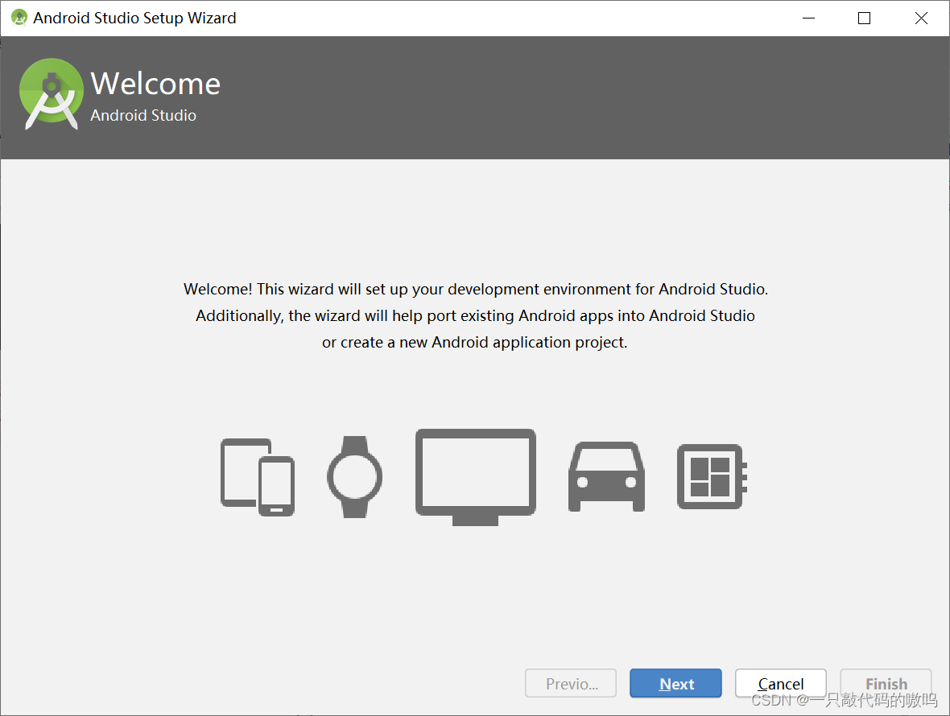Close the Setup Wizard window
Image resolution: width=950 pixels, height=716 pixels.
click(921, 19)
